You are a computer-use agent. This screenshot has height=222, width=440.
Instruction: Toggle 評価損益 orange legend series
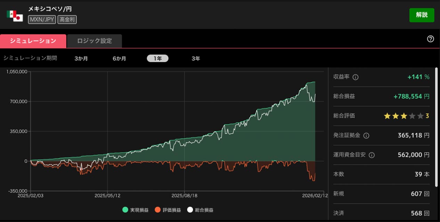pos(168,210)
